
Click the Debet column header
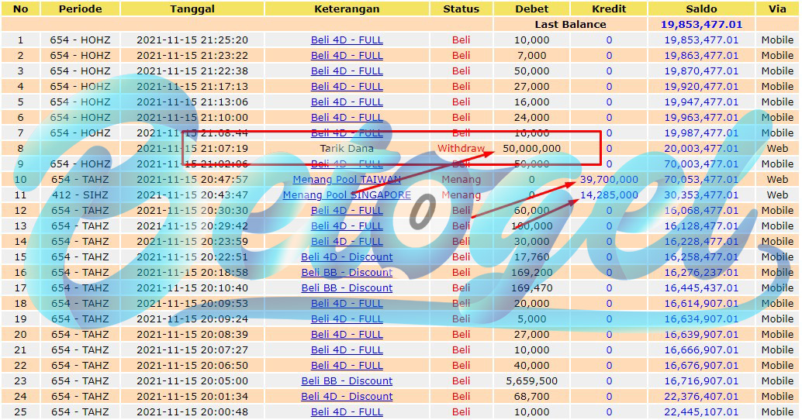tap(531, 9)
